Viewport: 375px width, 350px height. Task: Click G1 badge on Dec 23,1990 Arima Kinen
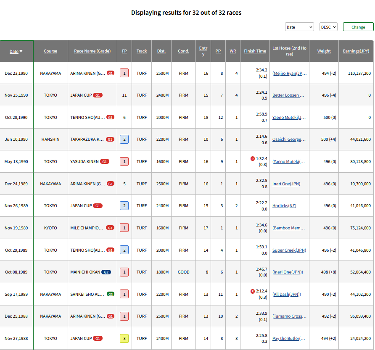[110, 74]
